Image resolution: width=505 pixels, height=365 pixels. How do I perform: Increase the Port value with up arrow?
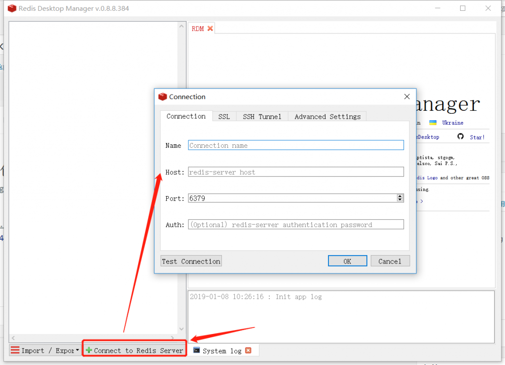(400, 196)
